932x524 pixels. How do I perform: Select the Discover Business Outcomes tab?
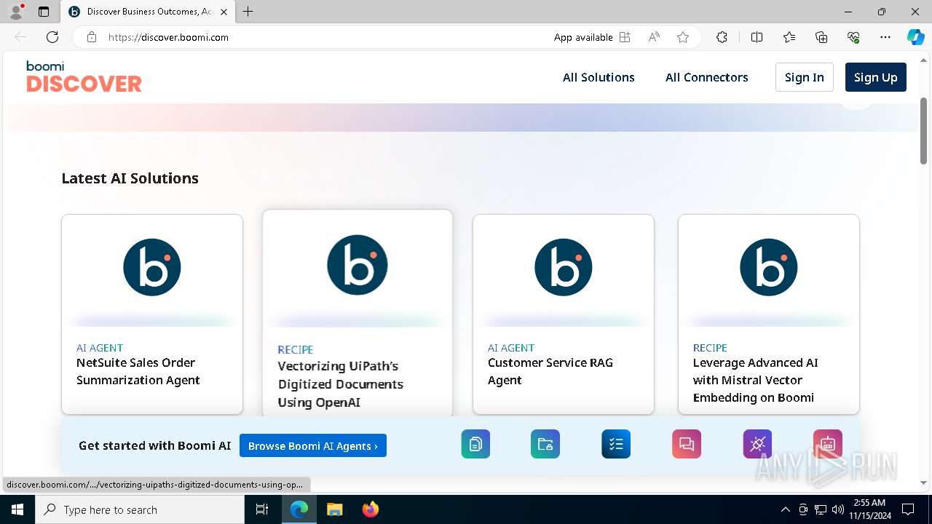point(147,12)
